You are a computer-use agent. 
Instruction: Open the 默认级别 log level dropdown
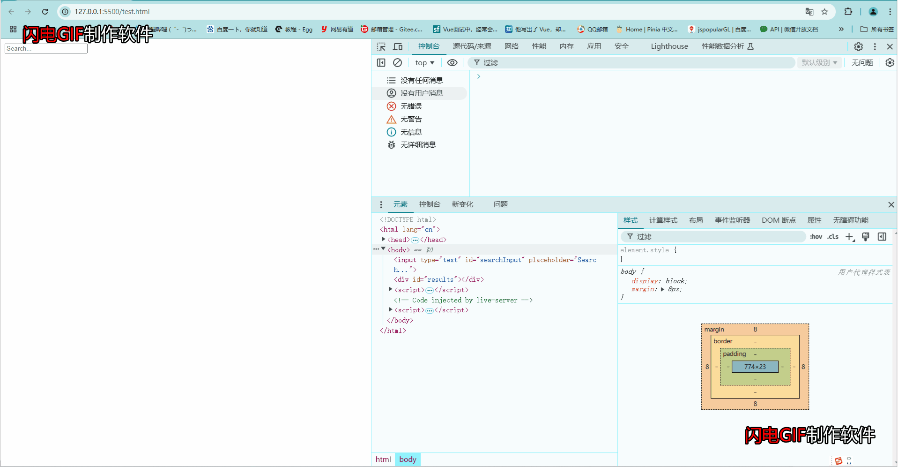819,62
